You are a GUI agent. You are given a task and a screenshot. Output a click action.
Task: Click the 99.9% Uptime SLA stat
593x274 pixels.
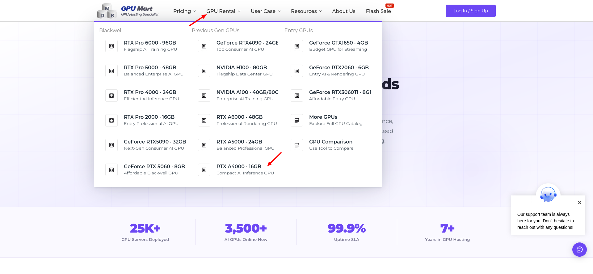click(347, 232)
